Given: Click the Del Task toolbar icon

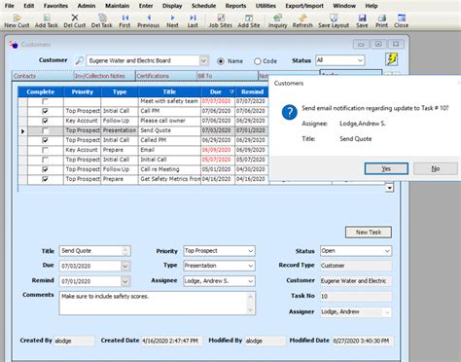Looking at the screenshot, I should [x=102, y=20].
